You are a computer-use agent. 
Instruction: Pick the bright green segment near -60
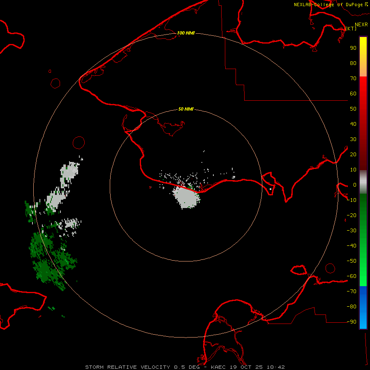point(363,278)
